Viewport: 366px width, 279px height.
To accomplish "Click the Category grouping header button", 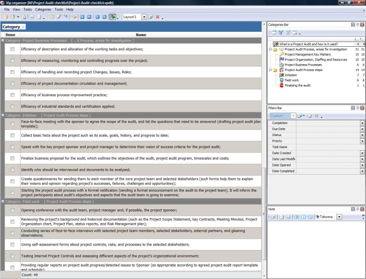I will 14,27.
